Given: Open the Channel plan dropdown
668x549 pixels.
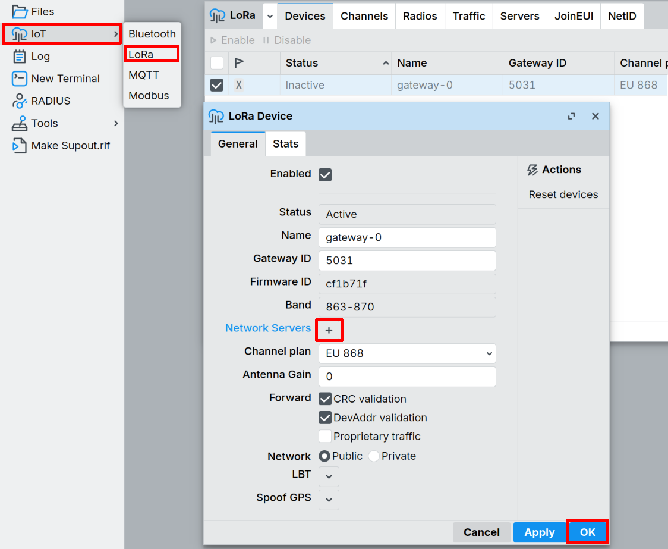Looking at the screenshot, I should click(x=407, y=353).
